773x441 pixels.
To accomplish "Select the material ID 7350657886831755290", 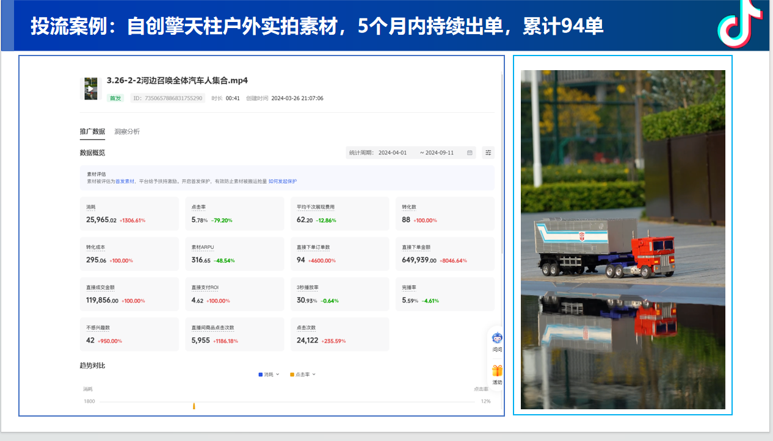I will (167, 98).
